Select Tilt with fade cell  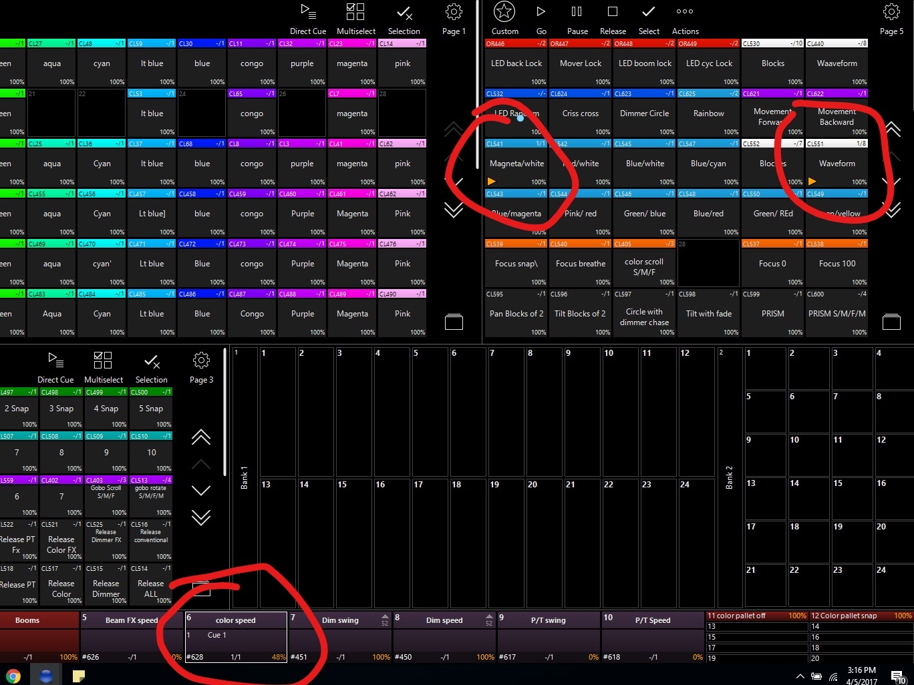708,313
